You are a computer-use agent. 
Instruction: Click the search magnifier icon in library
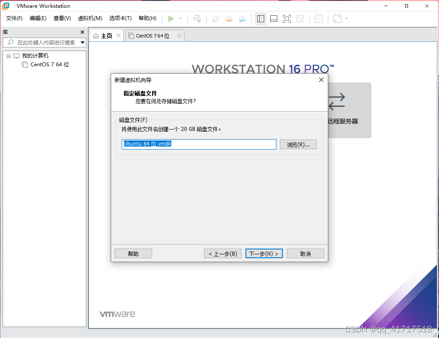click(10, 42)
